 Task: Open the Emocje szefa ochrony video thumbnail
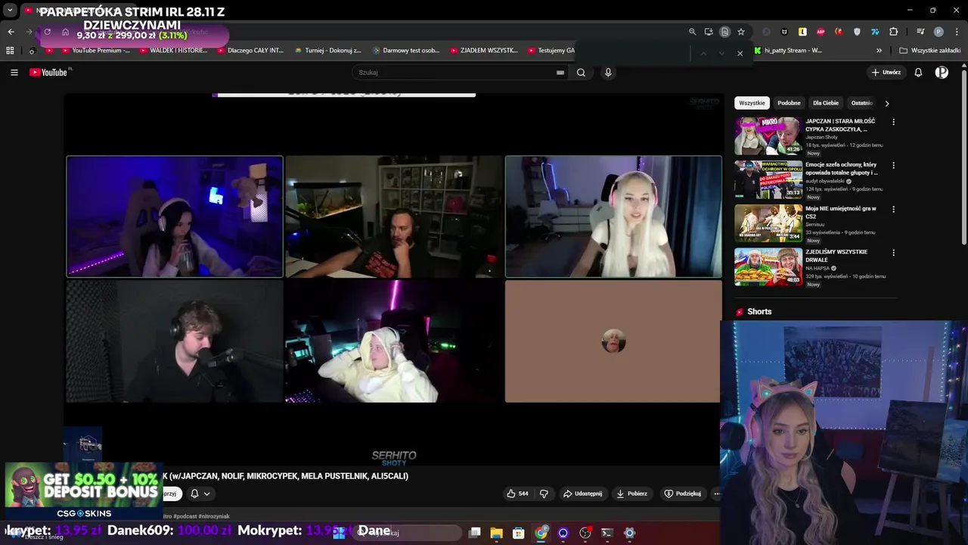[768, 179]
